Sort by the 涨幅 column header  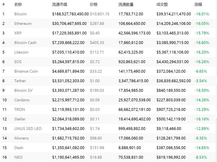[x=198, y=5]
